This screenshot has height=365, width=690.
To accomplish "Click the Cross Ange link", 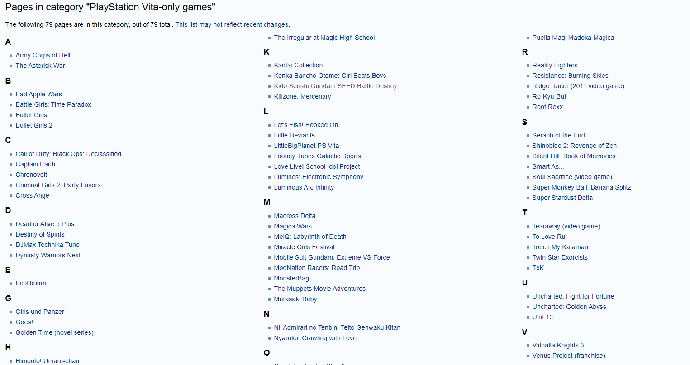I will pyautogui.click(x=33, y=195).
